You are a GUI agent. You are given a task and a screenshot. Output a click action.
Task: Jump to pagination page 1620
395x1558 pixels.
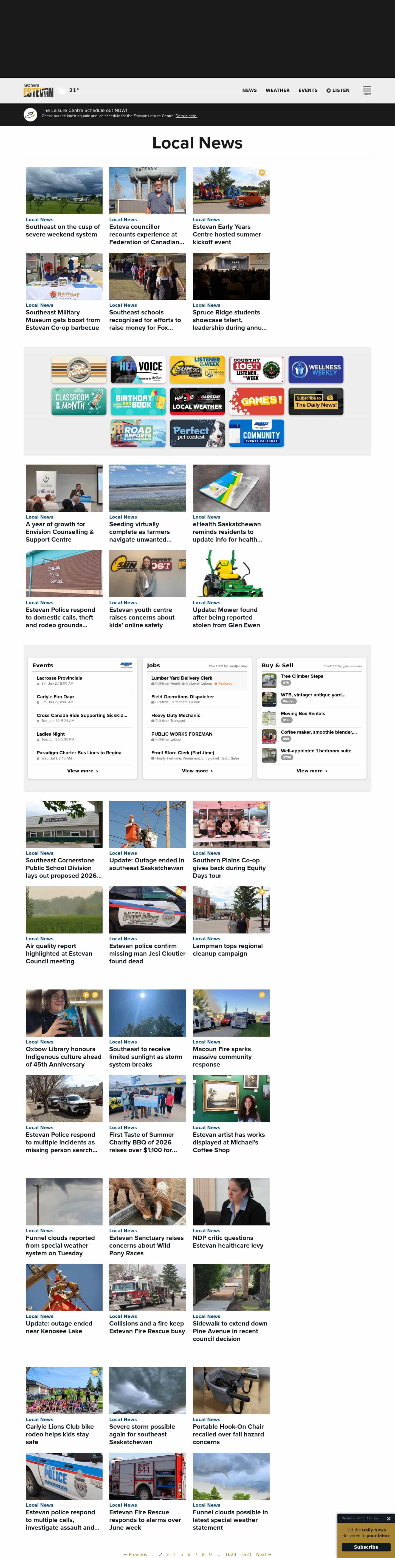pyautogui.click(x=230, y=1554)
